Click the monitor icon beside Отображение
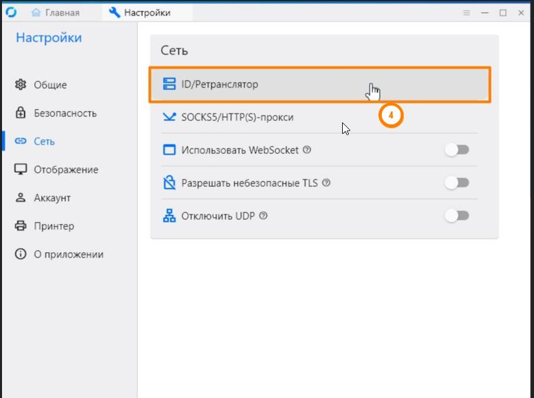This screenshot has height=398, width=534. (x=20, y=169)
